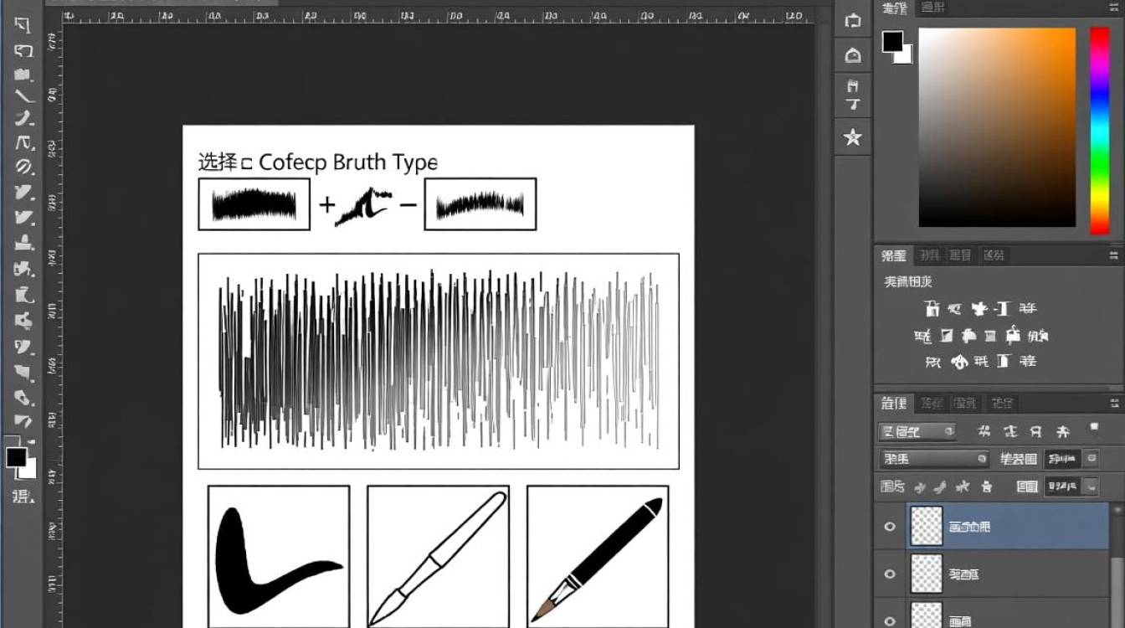Viewport: 1125px width, 628px height.
Task: Select the stamp-shaped tool in the toolbox
Action: point(23,243)
